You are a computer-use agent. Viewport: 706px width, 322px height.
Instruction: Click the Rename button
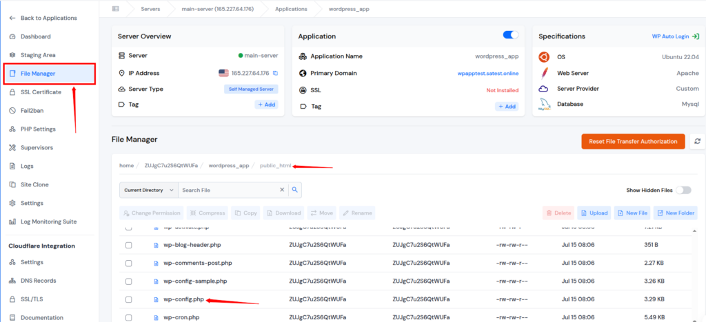click(358, 213)
